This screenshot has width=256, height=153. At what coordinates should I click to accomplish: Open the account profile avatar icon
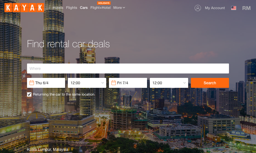coord(198,8)
